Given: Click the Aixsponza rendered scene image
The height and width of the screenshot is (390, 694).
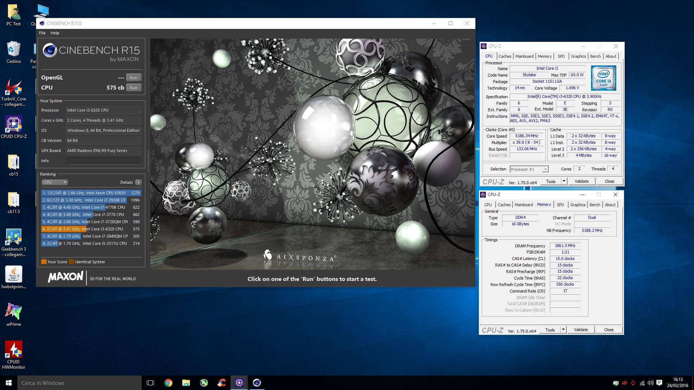Looking at the screenshot, I should click(312, 154).
